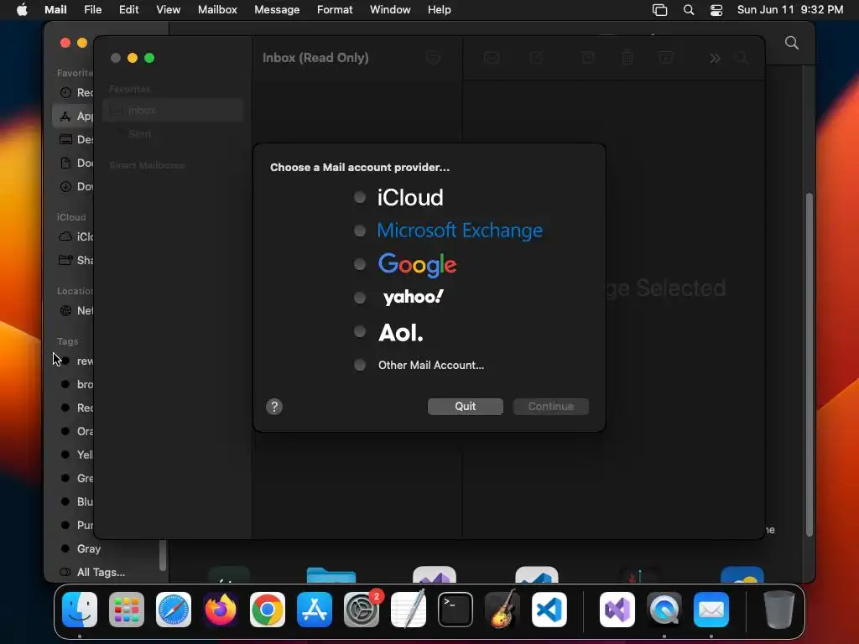Open App Store from the Dock
The width and height of the screenshot is (859, 644).
coord(315,610)
